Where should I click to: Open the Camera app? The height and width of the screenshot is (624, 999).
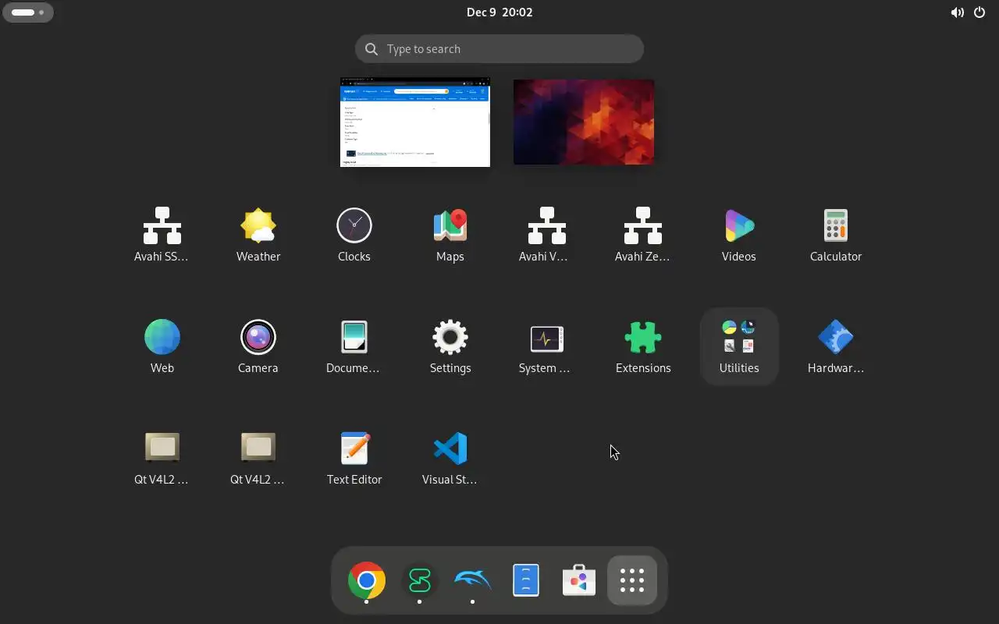258,346
